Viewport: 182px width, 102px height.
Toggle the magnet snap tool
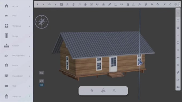pos(97,4)
